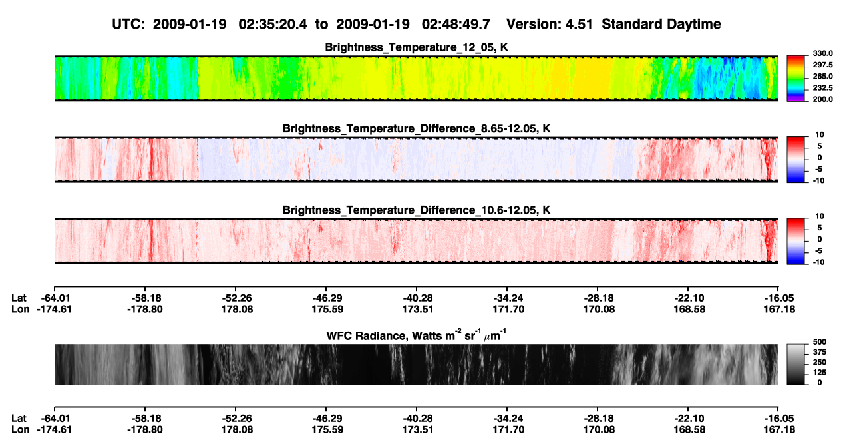
Task: Click longitude '167.18' under the 10.6-12.05 panel
Action: click(780, 309)
